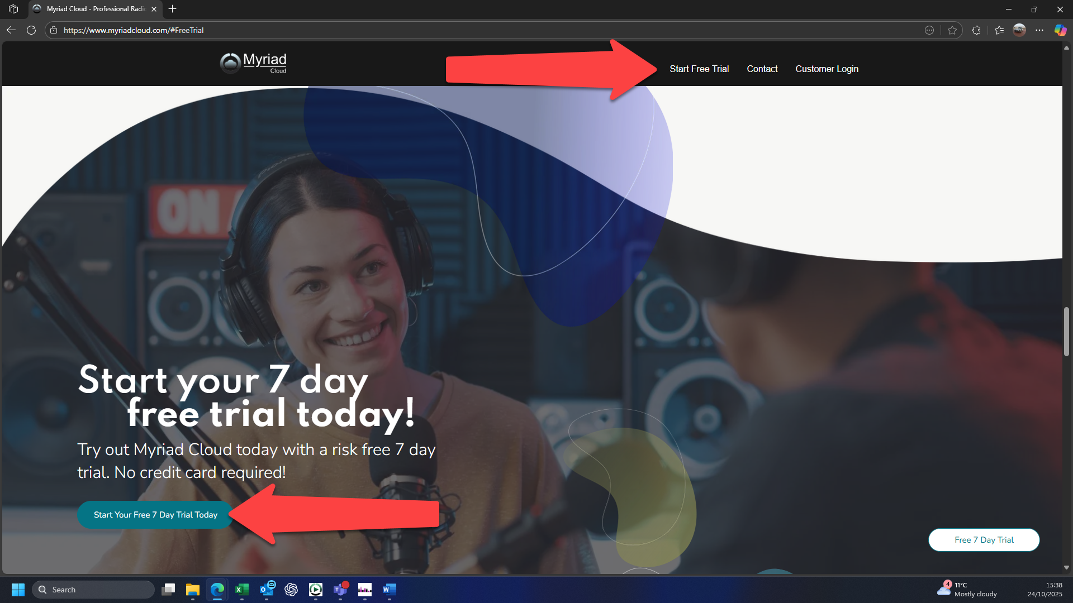The image size is (1073, 603).
Task: Go to Customer Login
Action: [x=827, y=69]
